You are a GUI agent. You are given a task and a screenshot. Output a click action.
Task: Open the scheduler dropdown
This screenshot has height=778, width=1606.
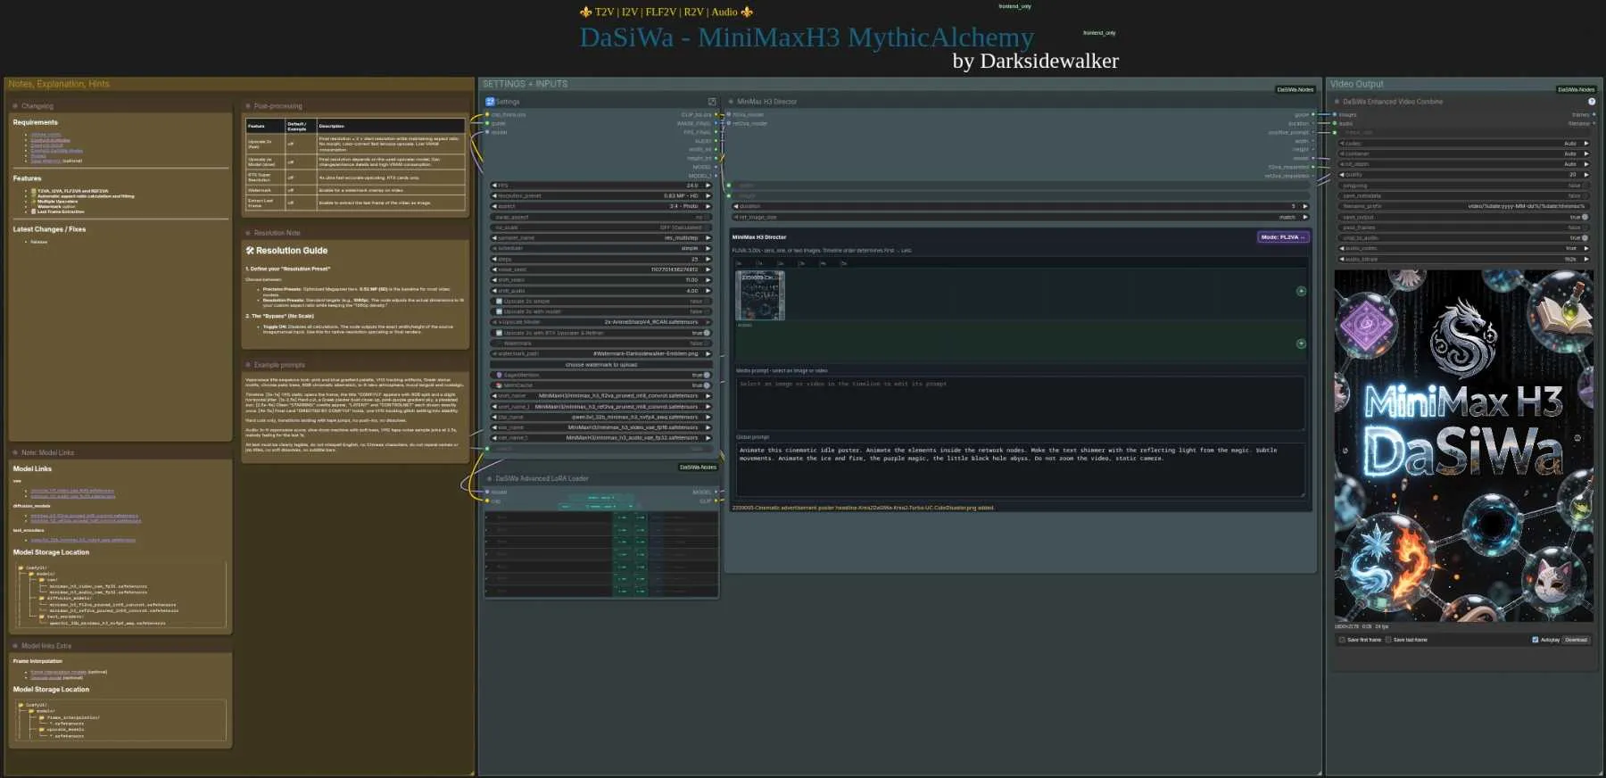pos(601,249)
